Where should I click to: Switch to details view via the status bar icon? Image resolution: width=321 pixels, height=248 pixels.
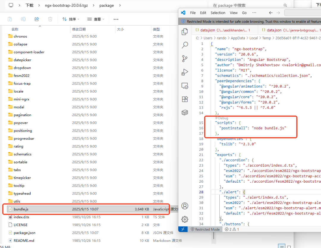pyautogui.click(x=282, y=246)
